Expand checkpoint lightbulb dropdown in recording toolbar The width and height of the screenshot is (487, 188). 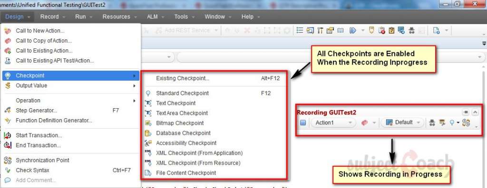click(458, 123)
